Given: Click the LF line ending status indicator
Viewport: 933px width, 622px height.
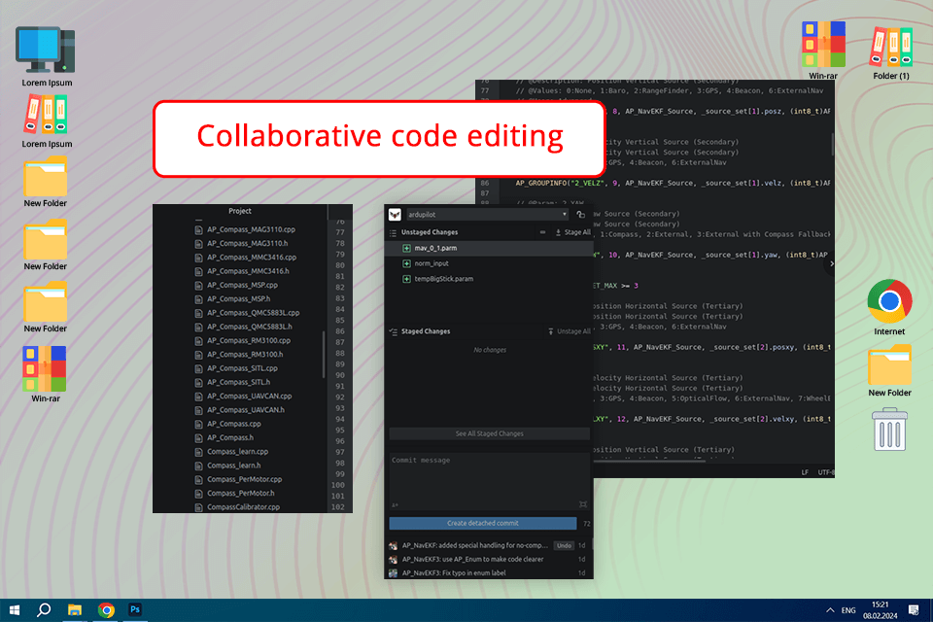Looking at the screenshot, I should pyautogui.click(x=805, y=472).
